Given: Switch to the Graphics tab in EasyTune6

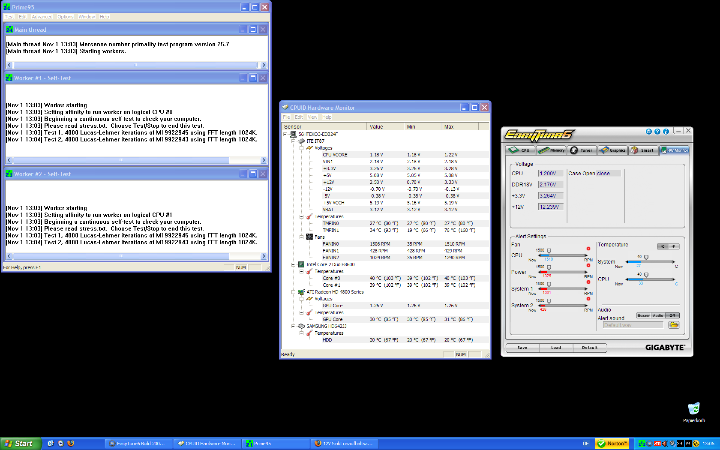Looking at the screenshot, I should click(613, 150).
